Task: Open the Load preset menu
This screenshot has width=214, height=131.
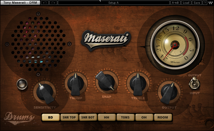Action: 186,3
